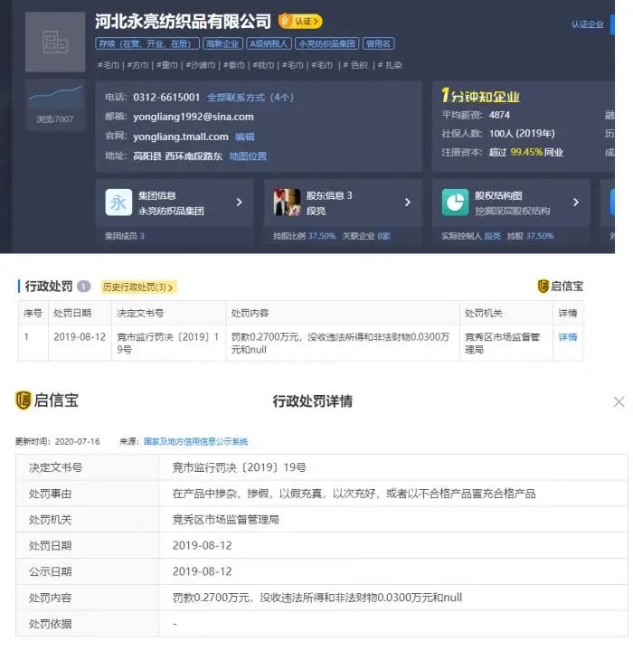
Task: Click 编辑 next to the website
Action: (x=244, y=137)
